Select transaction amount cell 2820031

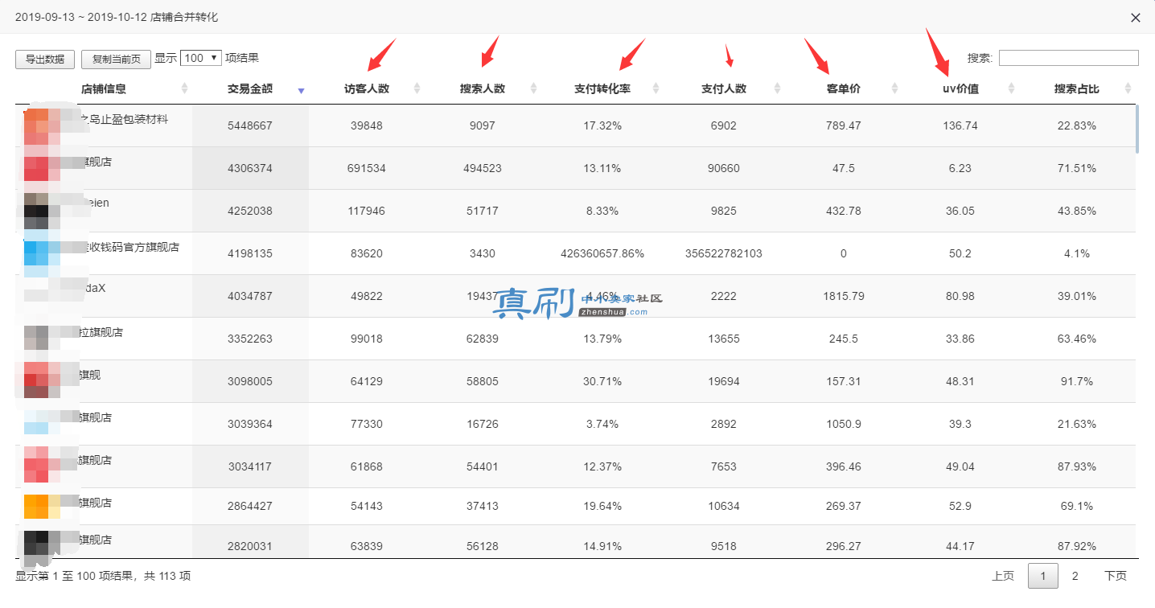250,546
